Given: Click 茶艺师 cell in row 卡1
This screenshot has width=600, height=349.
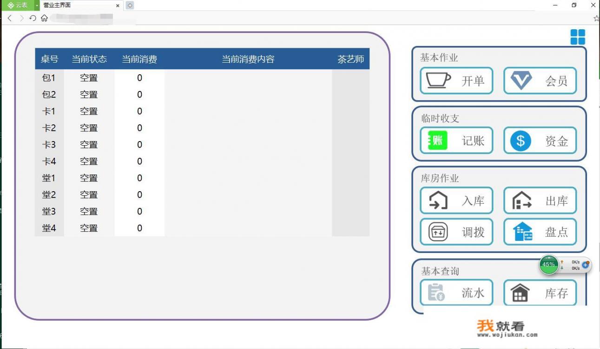Looking at the screenshot, I should coord(351,111).
